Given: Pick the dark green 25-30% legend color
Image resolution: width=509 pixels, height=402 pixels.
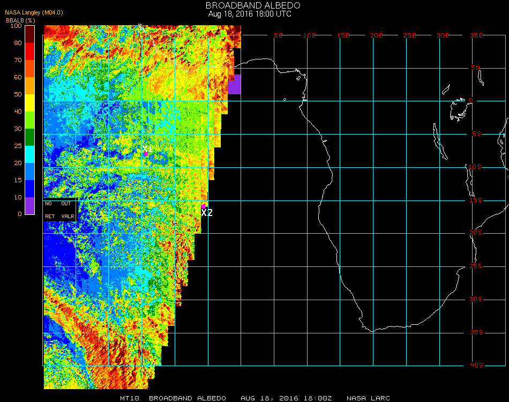Looking at the screenshot, I should (x=30, y=137).
